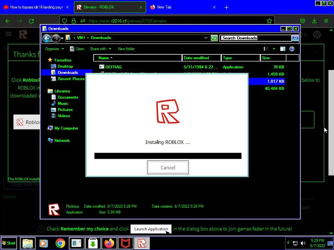Click Open in the explorer toolbar
The width and height of the screenshot is (334, 250).
(x=77, y=49)
